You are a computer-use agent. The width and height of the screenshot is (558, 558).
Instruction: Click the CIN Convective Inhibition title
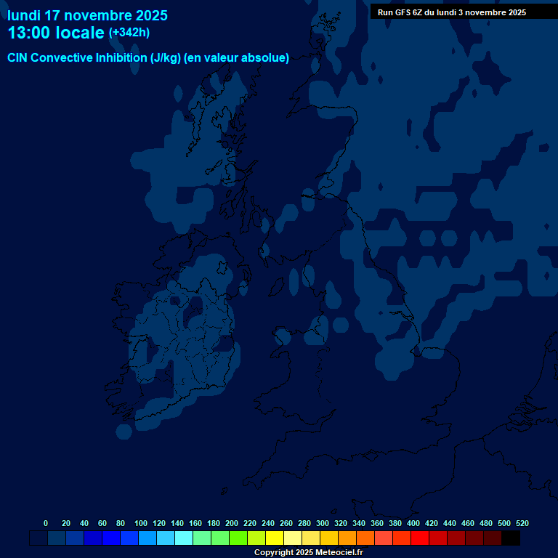click(x=148, y=58)
